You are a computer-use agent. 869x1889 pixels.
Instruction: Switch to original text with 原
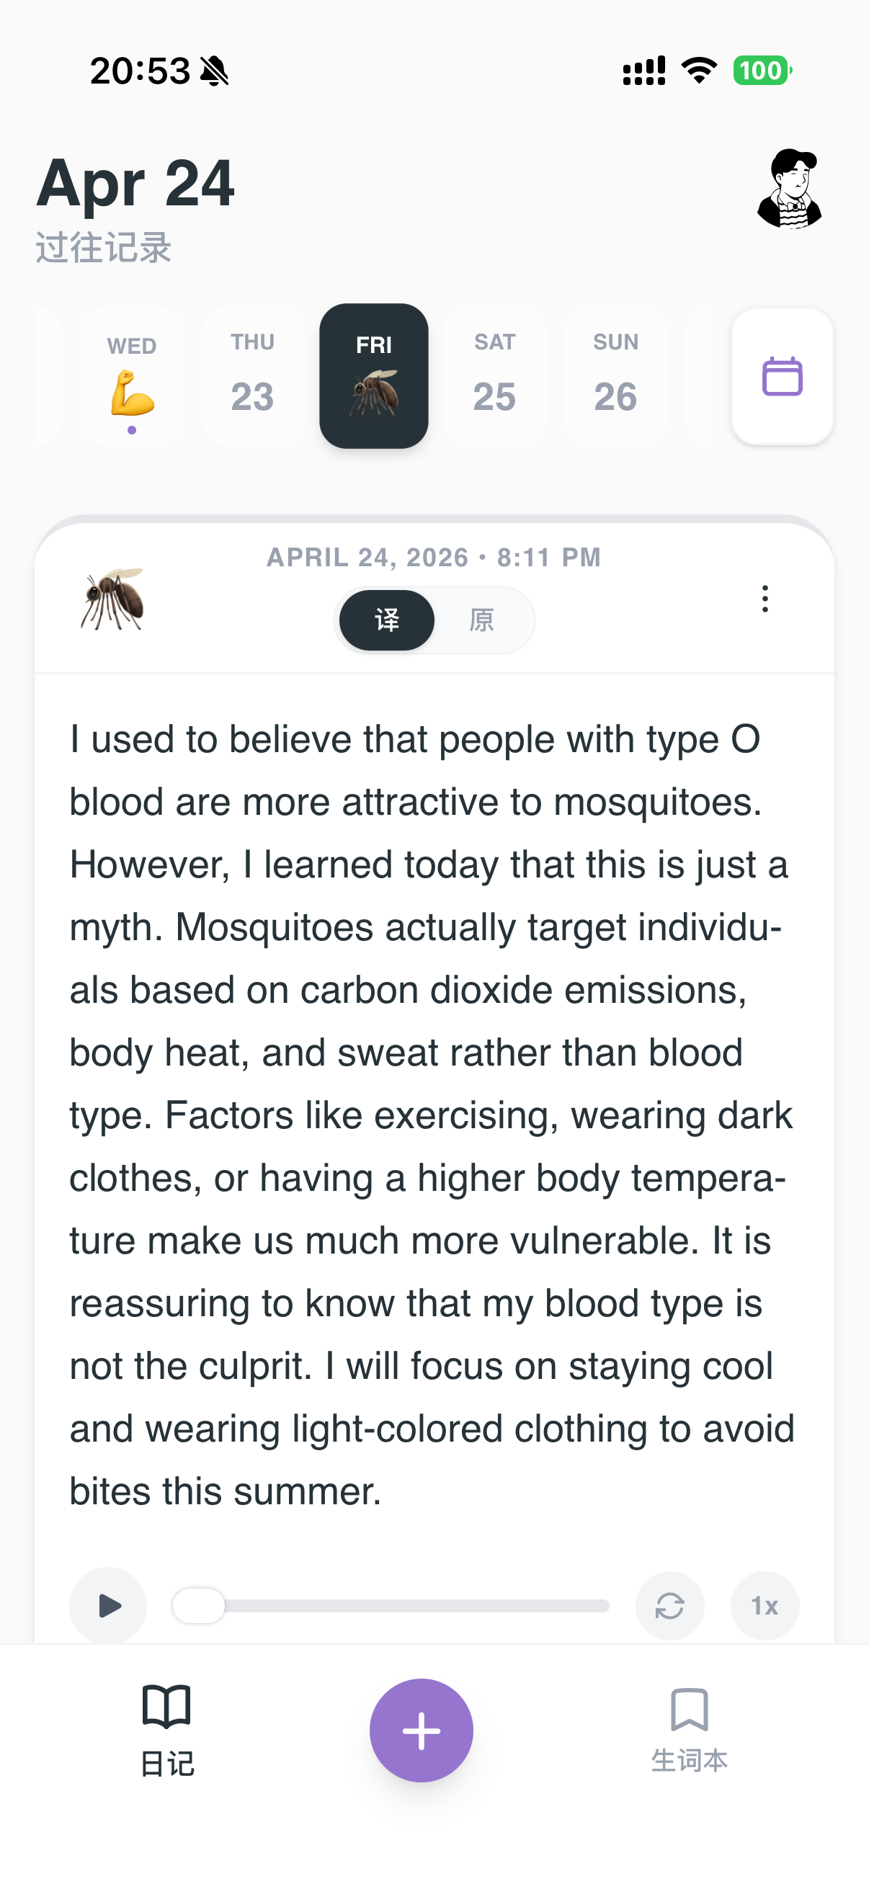click(x=482, y=620)
